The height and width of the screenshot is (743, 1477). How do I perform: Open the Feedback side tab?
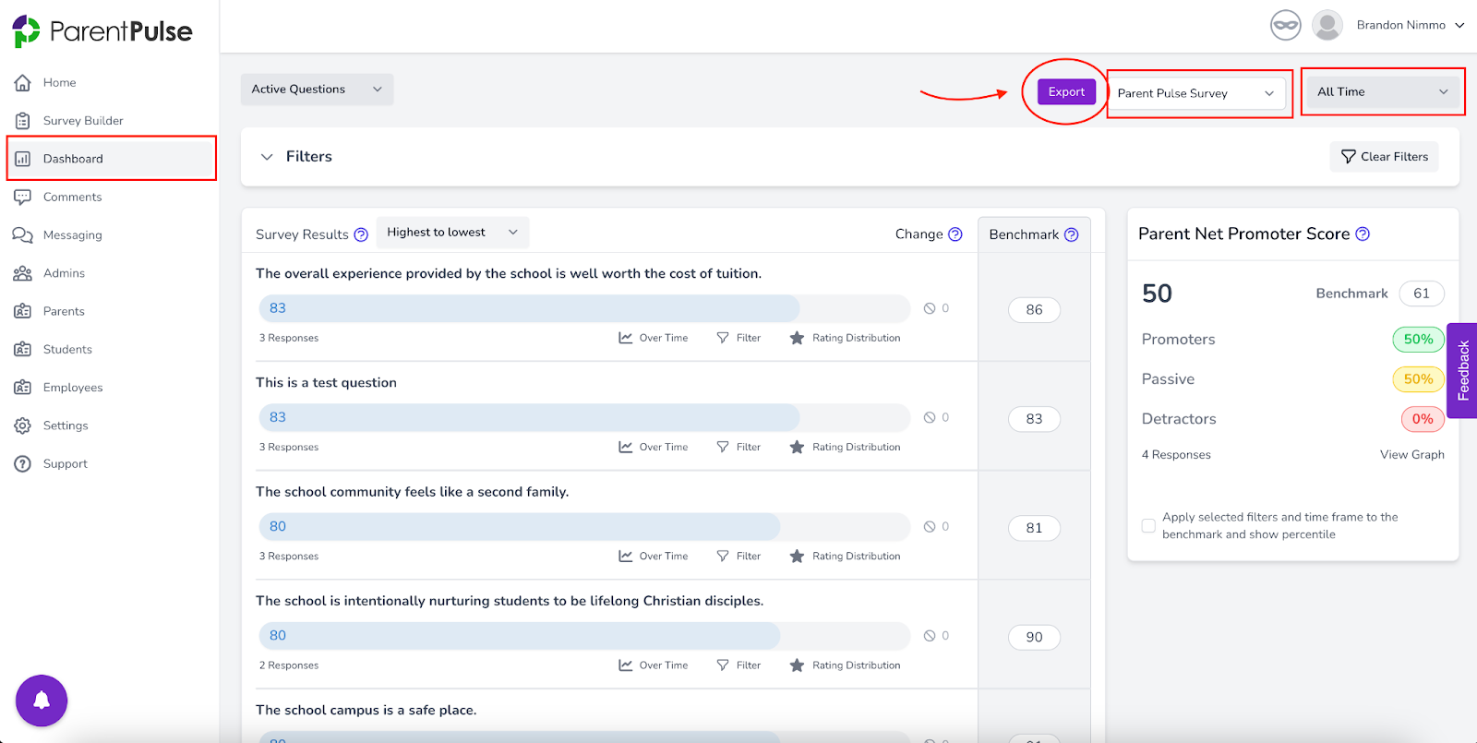tap(1463, 370)
